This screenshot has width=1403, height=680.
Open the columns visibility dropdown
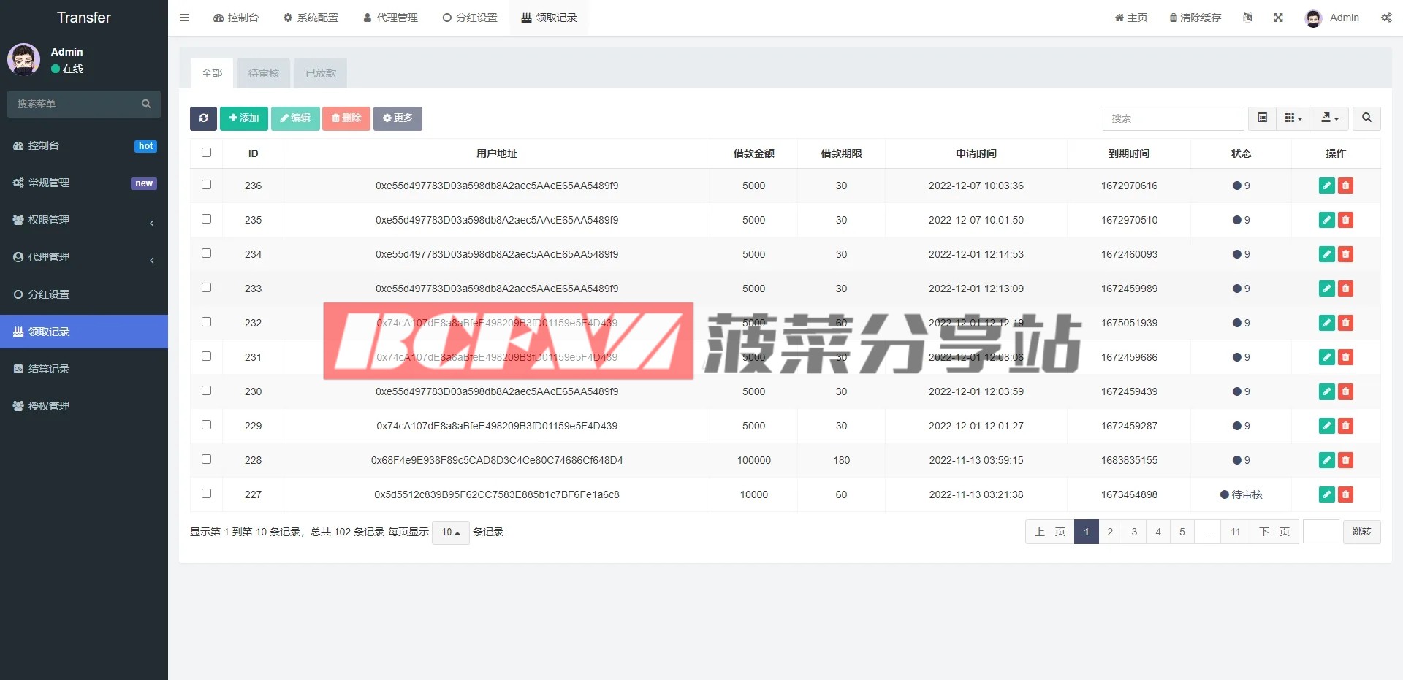coord(1293,118)
